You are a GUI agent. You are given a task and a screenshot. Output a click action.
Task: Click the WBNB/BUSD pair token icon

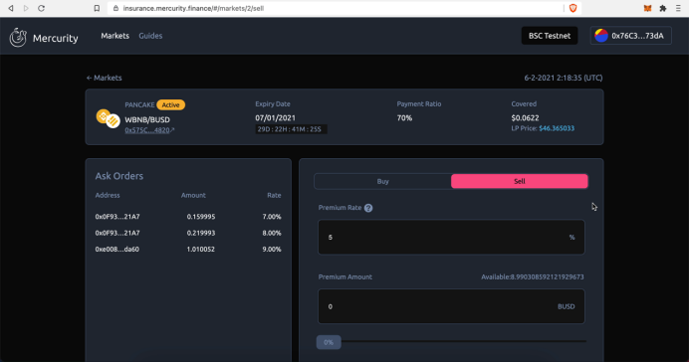[109, 118]
